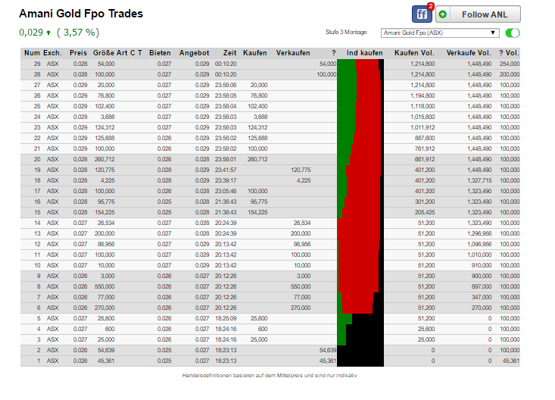Click the Follow ANL button
The width and height of the screenshot is (555, 400).
tap(479, 14)
